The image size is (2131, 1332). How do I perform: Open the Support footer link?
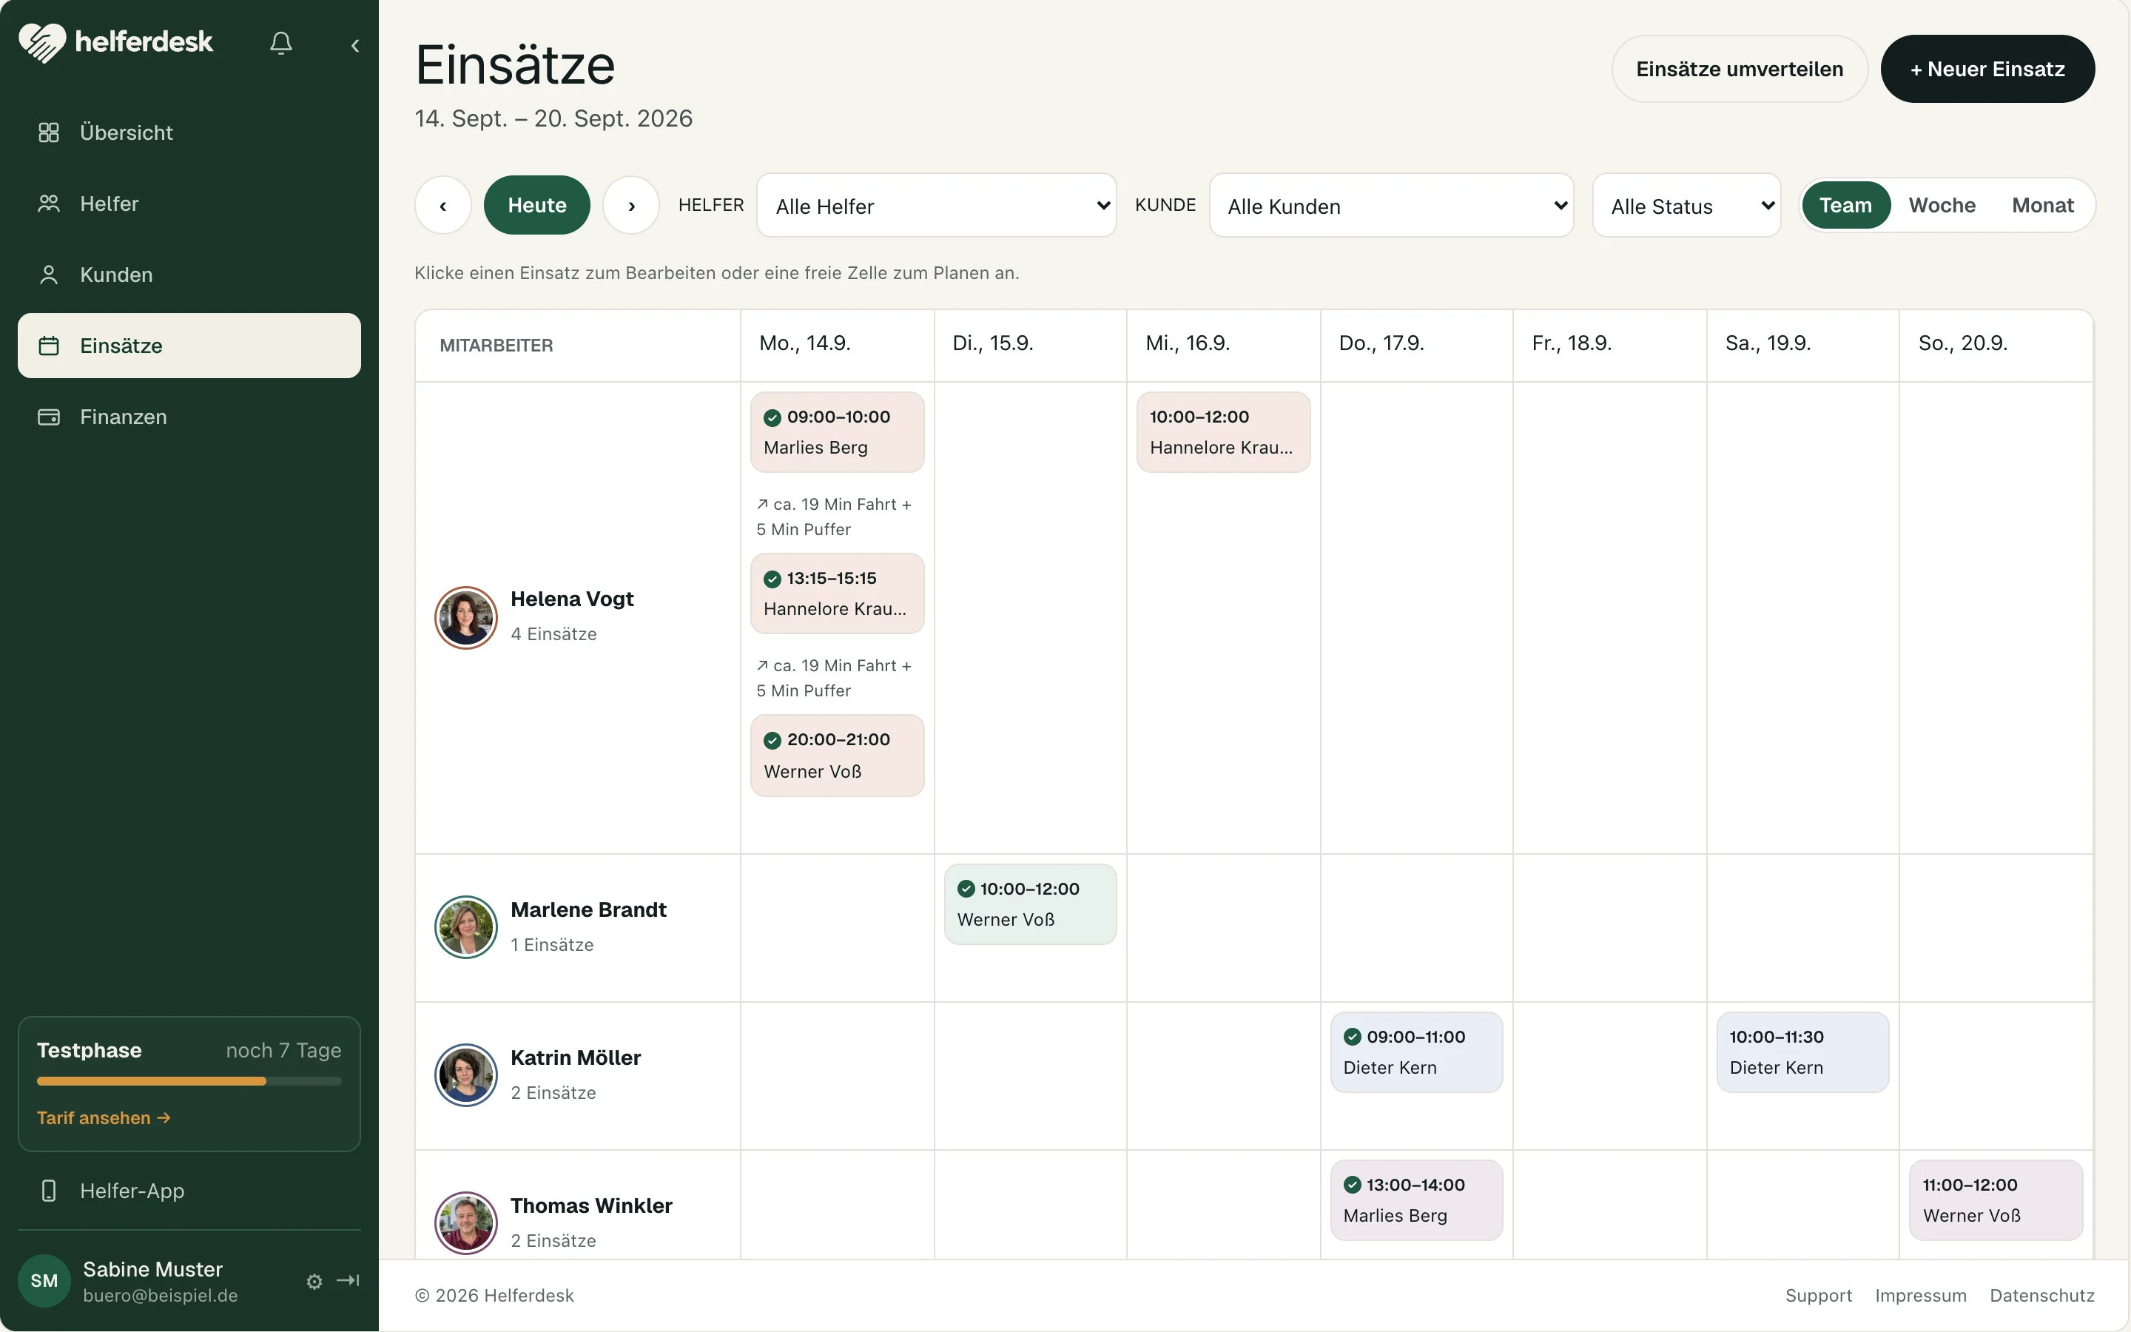pos(1819,1295)
